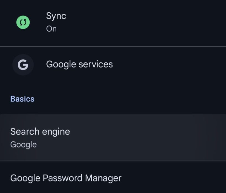Tap empty area right of Google services

pos(171,65)
